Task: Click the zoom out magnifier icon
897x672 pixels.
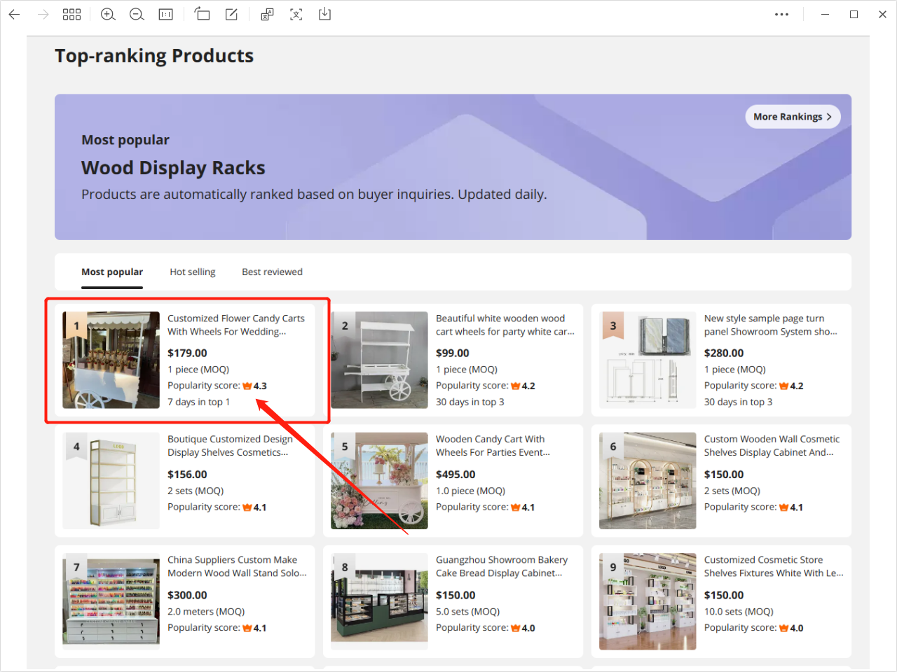Action: click(x=137, y=14)
